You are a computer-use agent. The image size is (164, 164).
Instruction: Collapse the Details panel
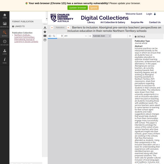(x=136, y=37)
